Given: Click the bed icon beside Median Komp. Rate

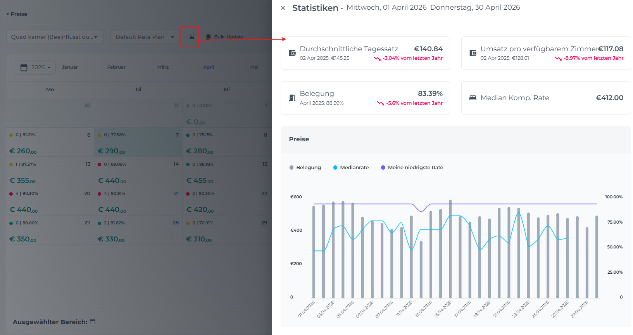Looking at the screenshot, I should coord(473,98).
